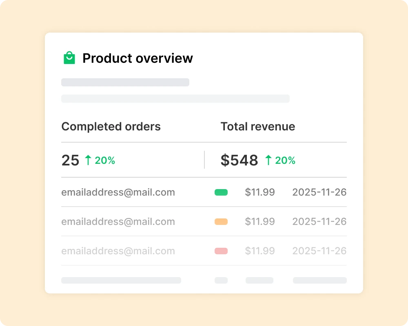Click the pink status pill
The image size is (408, 326).
click(221, 251)
